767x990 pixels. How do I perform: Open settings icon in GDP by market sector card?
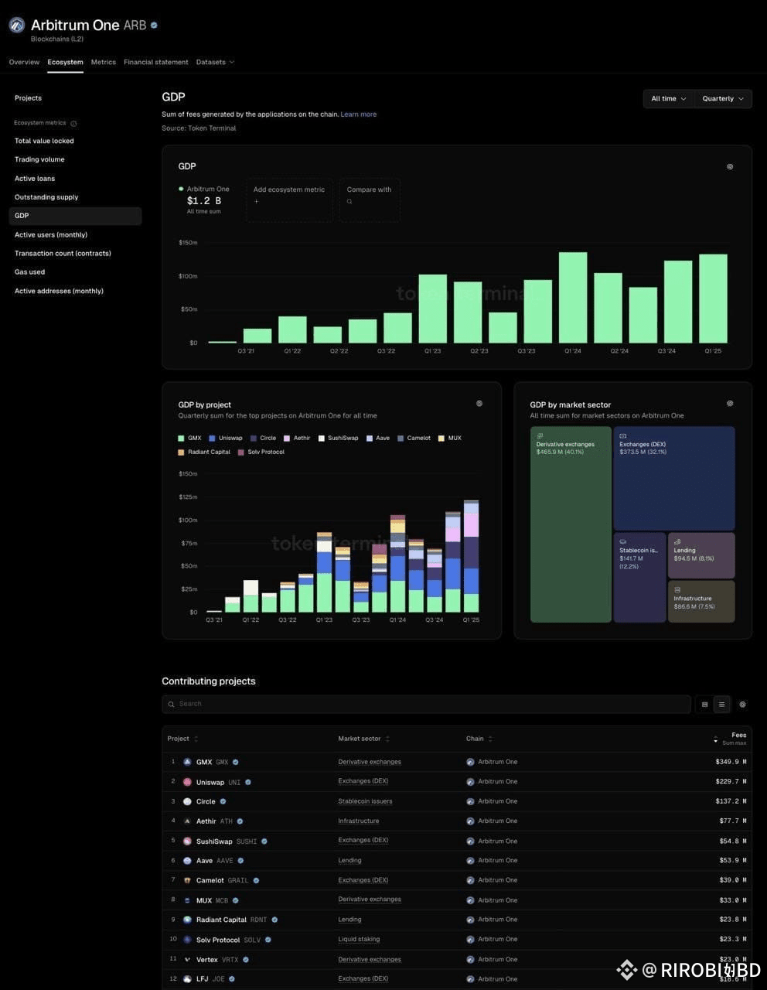tap(730, 404)
